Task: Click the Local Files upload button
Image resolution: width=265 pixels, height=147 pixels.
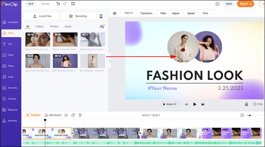Action: pos(42,16)
